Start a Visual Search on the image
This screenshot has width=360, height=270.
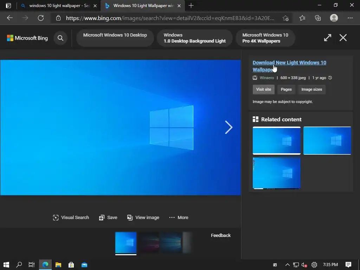click(71, 217)
